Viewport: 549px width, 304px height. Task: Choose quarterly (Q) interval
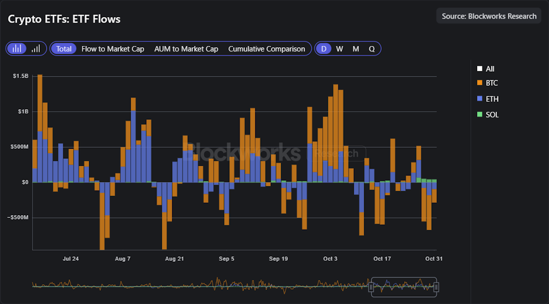[x=372, y=49]
